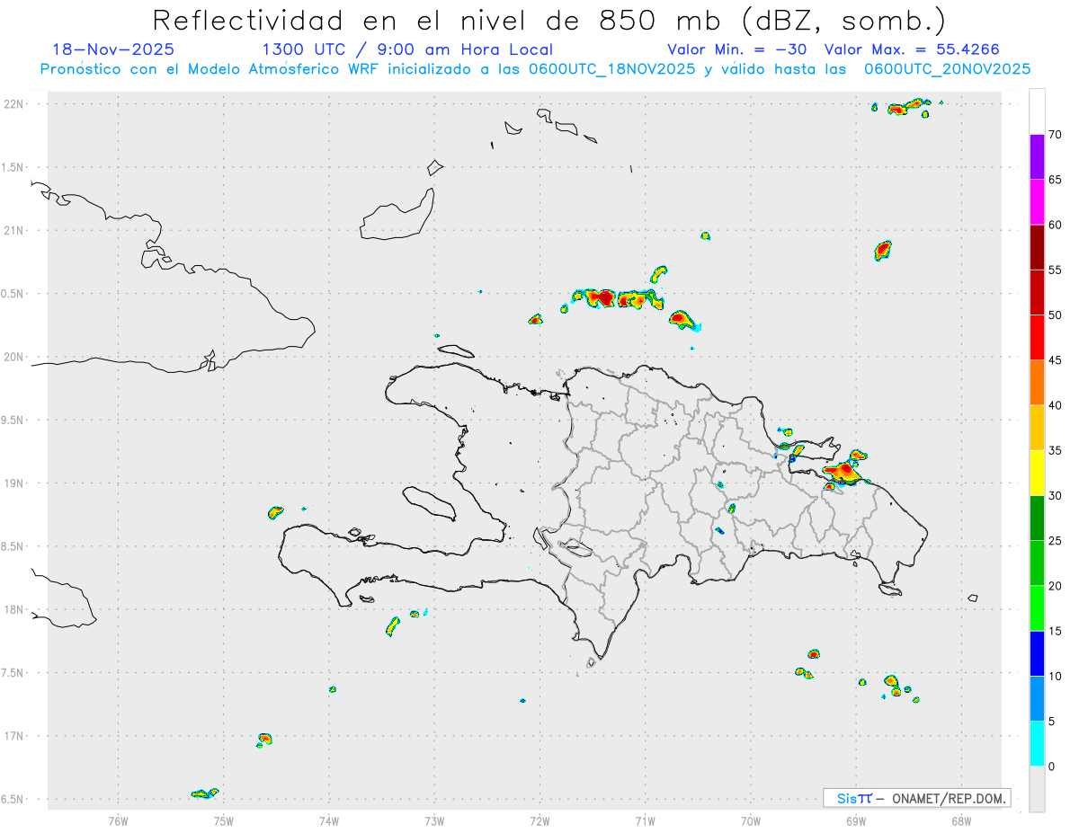Select the gold 35-40 dBZ colorbar swatch

coord(1037,428)
